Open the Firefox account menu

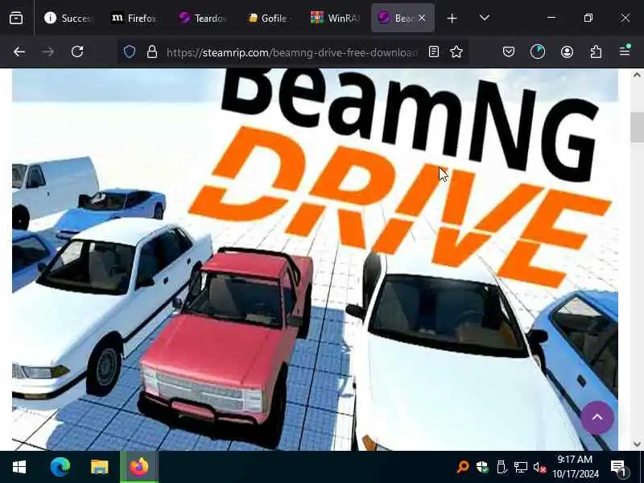567,52
